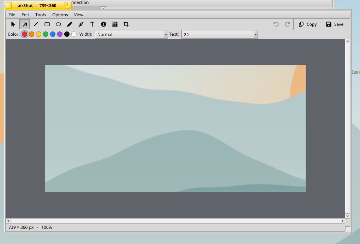Image resolution: width=360 pixels, height=244 pixels.
Task: Select the Pixelate blur tool
Action: tap(115, 24)
